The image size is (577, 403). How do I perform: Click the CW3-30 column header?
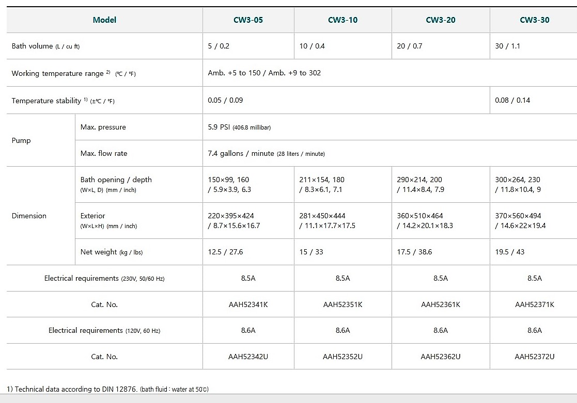534,20
